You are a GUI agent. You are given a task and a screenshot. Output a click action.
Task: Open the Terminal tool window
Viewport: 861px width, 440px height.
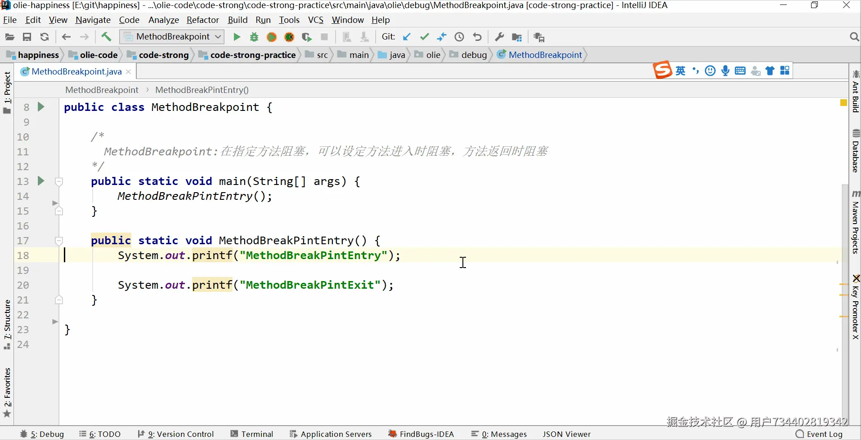[x=252, y=434]
